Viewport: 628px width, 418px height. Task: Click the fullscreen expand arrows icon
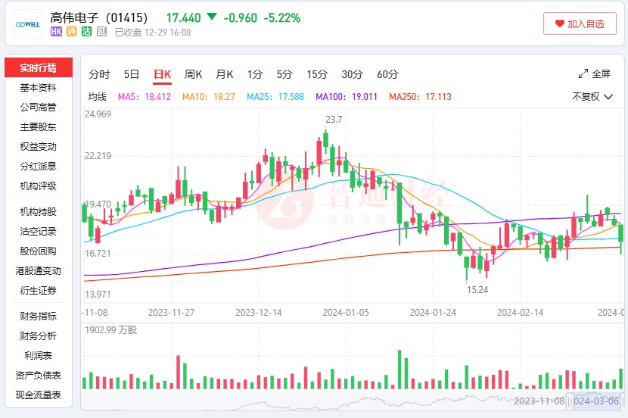click(583, 74)
